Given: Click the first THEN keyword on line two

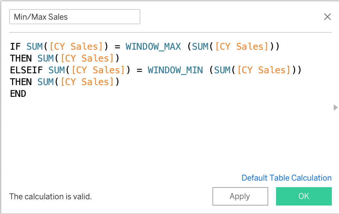Looking at the screenshot, I should 21,58.
